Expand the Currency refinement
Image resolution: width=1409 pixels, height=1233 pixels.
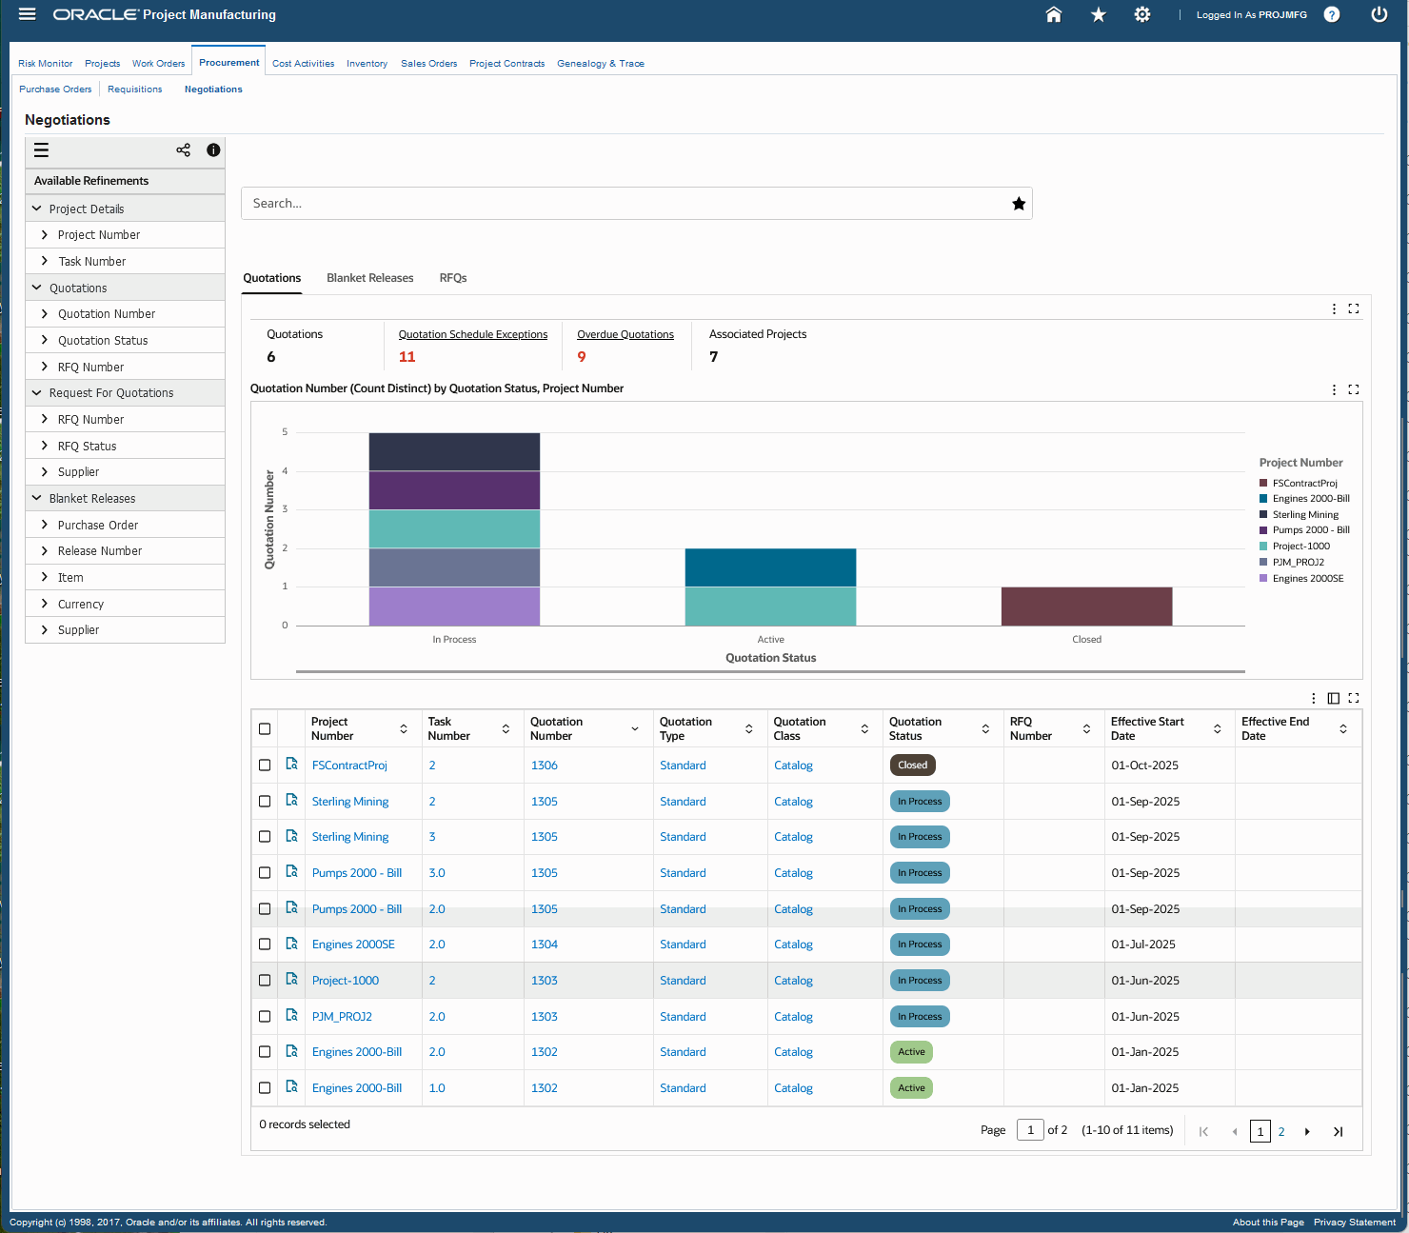point(45,604)
